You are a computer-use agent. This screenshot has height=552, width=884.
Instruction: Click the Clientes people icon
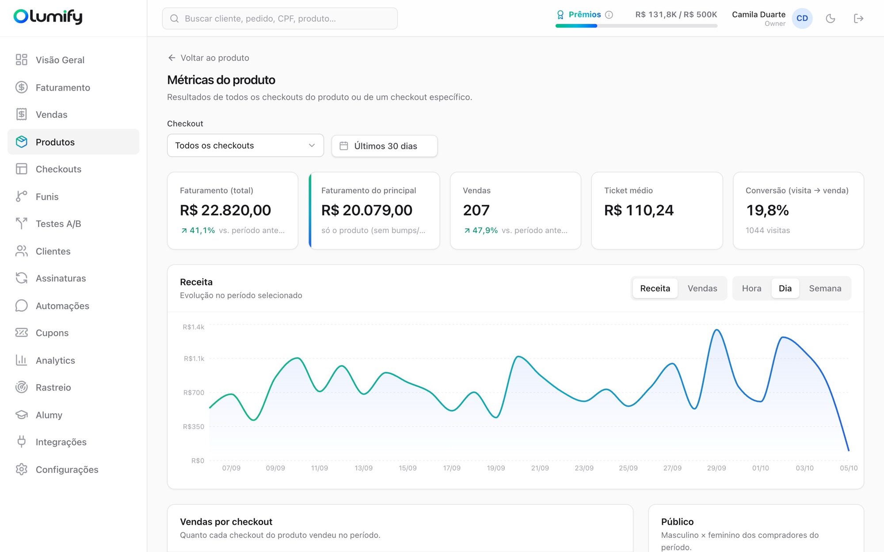pos(21,251)
